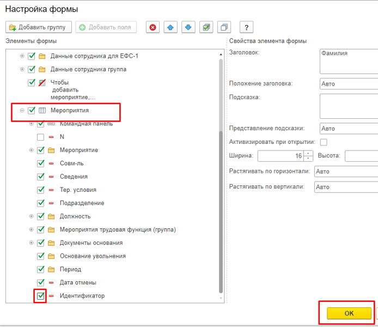Click folder icon of Данные сотрудника группа
Image resolution: width=378 pixels, height=327 pixels.
pyautogui.click(x=42, y=69)
